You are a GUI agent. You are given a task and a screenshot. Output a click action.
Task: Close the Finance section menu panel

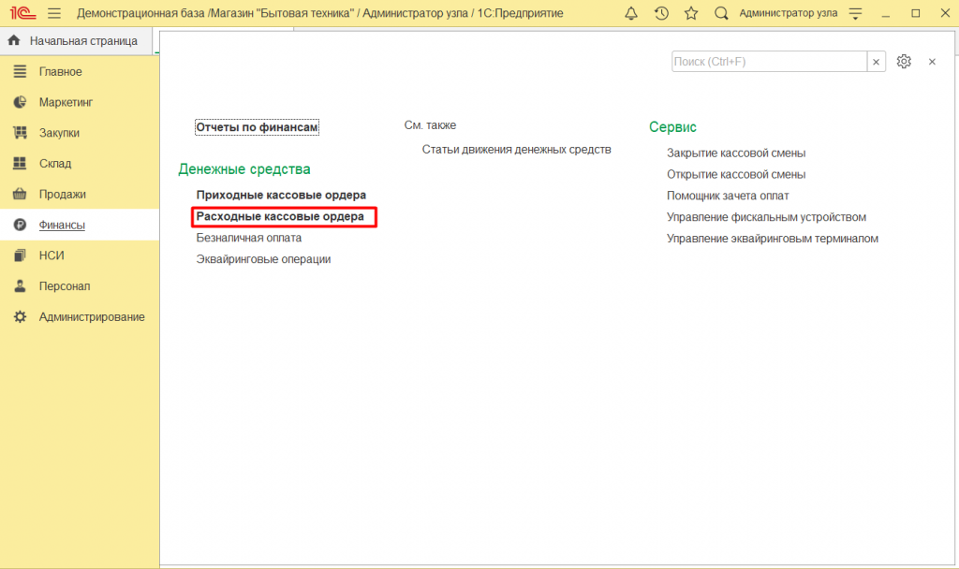click(932, 62)
